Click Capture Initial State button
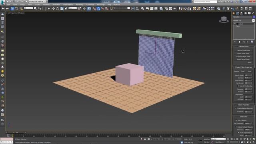Image resolution: width=256 pixels, height=144 pixels. click(x=243, y=50)
